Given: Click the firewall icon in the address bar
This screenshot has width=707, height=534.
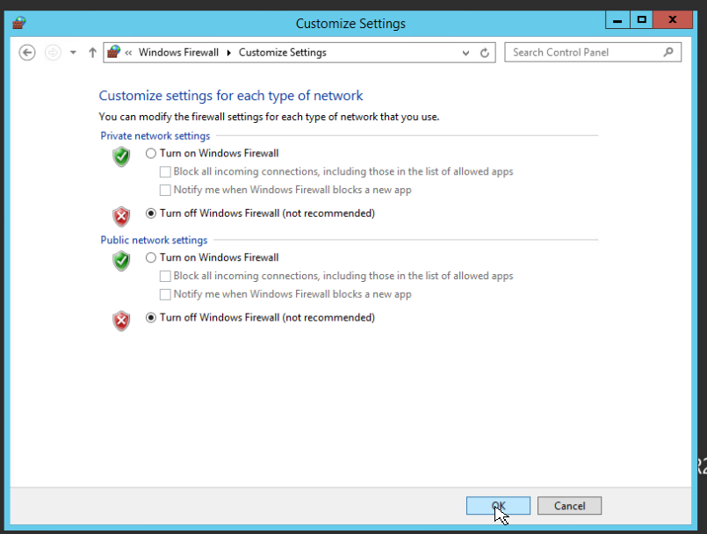Looking at the screenshot, I should point(113,53).
